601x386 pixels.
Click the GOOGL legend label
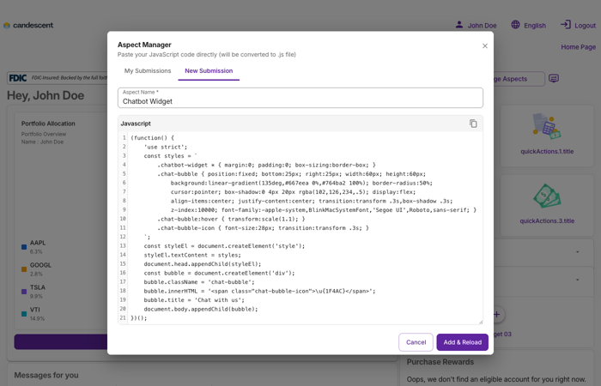point(40,265)
